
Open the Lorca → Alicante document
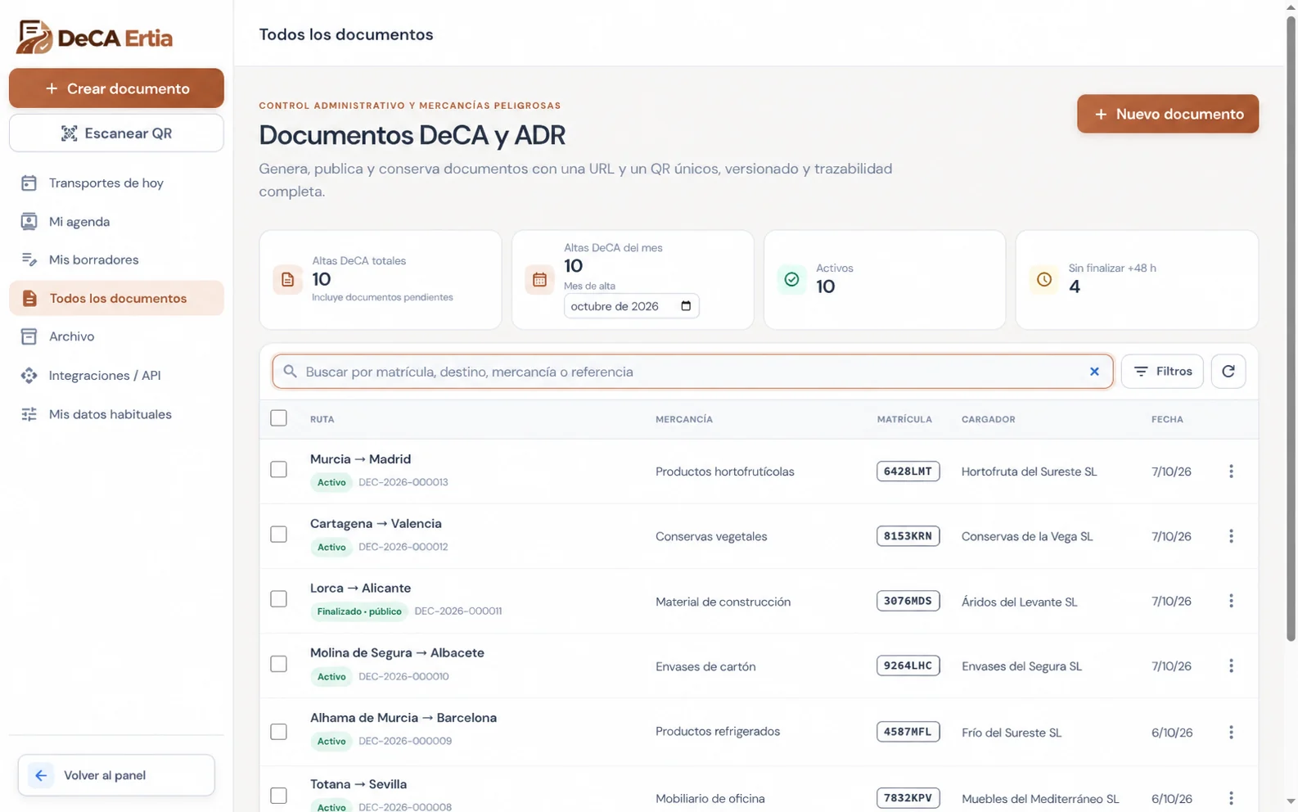tap(360, 589)
